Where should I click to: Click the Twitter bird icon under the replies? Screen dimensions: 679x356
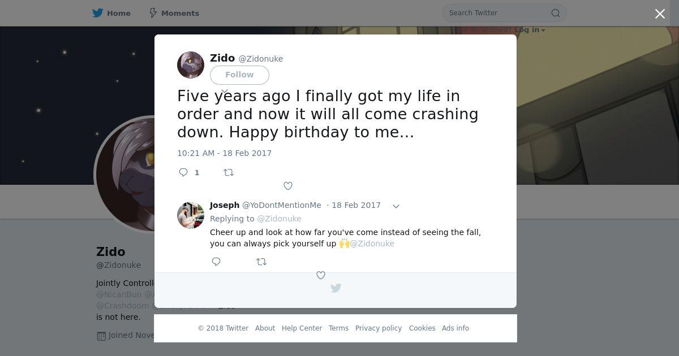(x=336, y=288)
